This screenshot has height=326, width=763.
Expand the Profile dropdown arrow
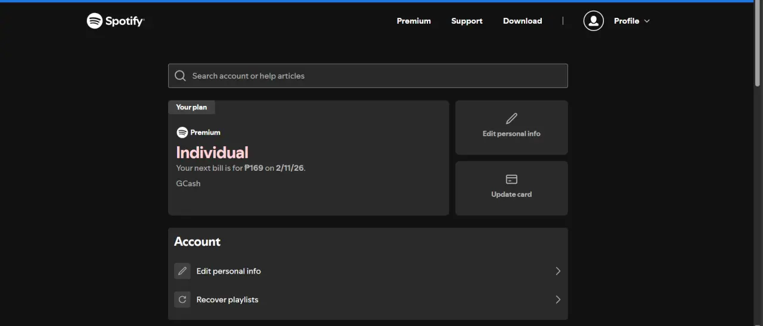(647, 21)
